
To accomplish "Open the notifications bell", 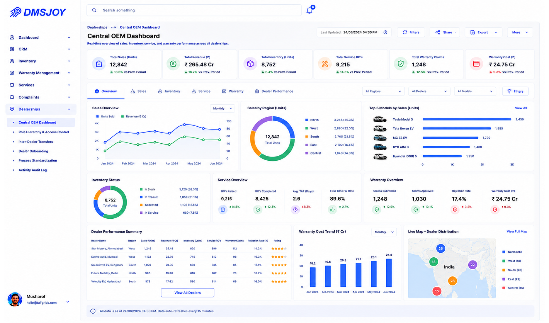I will 309,10.
